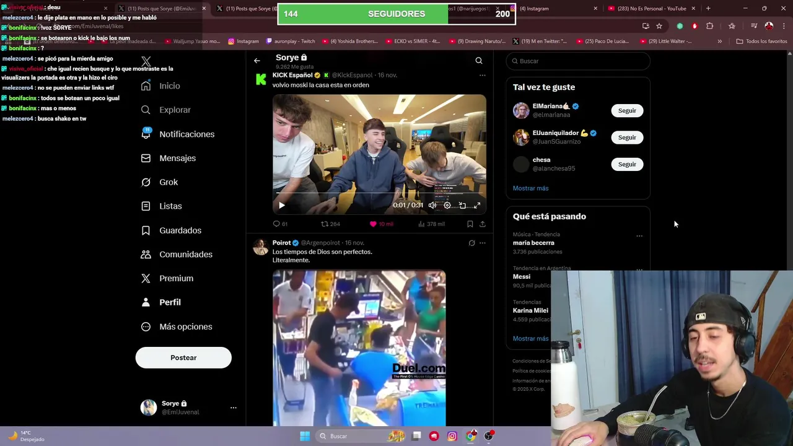Click Mostrar más under Tal vez te guste
This screenshot has width=793, height=446.
click(530, 188)
